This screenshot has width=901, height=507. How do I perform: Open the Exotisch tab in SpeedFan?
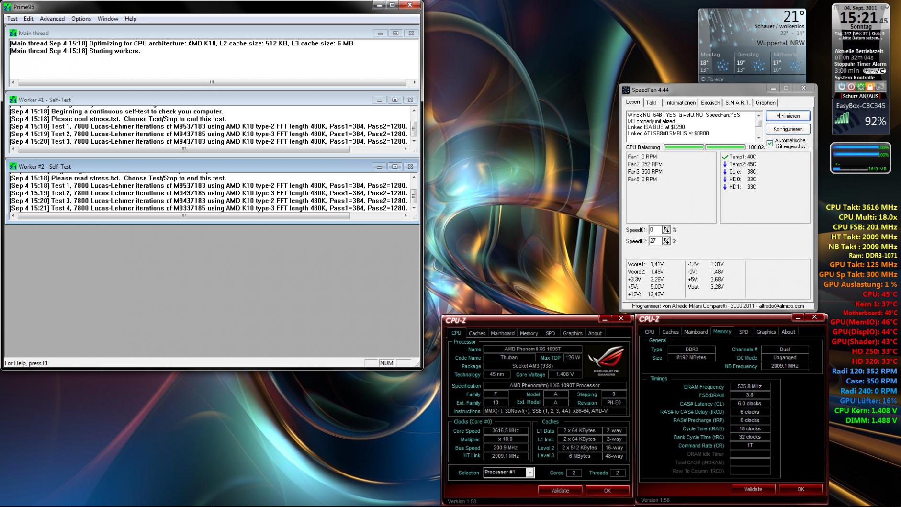pos(710,103)
